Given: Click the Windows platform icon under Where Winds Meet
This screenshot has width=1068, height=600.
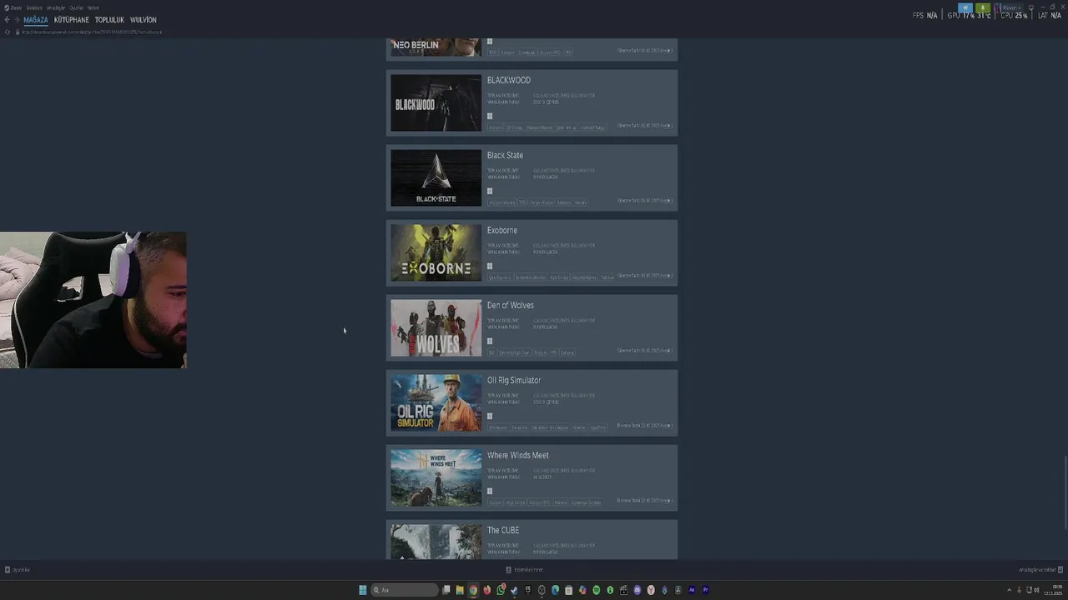Looking at the screenshot, I should pos(490,491).
